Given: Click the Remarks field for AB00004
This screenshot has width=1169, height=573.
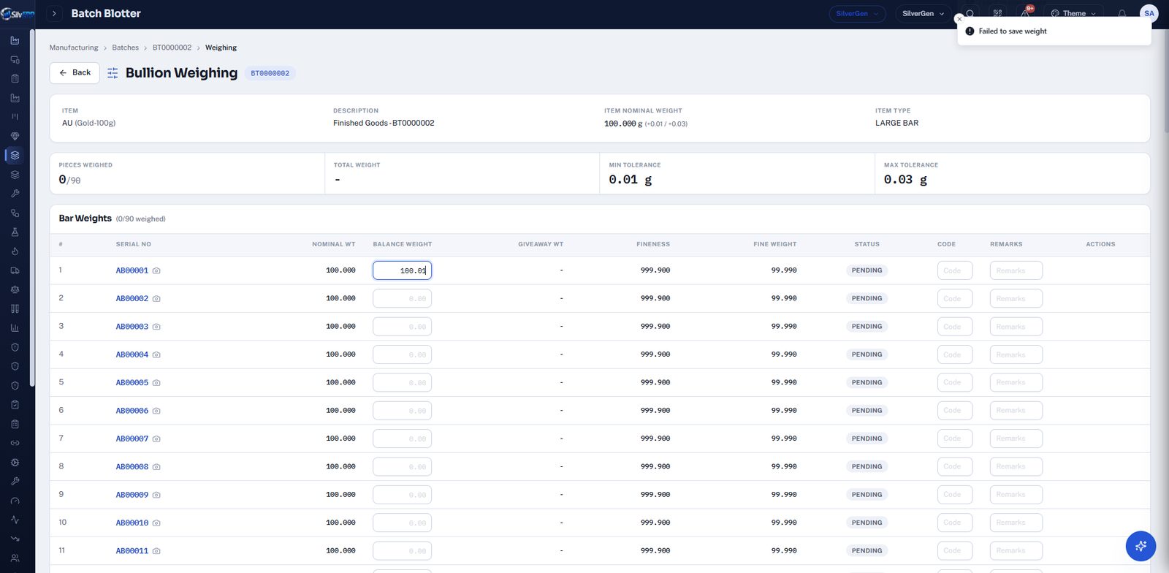Looking at the screenshot, I should 1016,354.
